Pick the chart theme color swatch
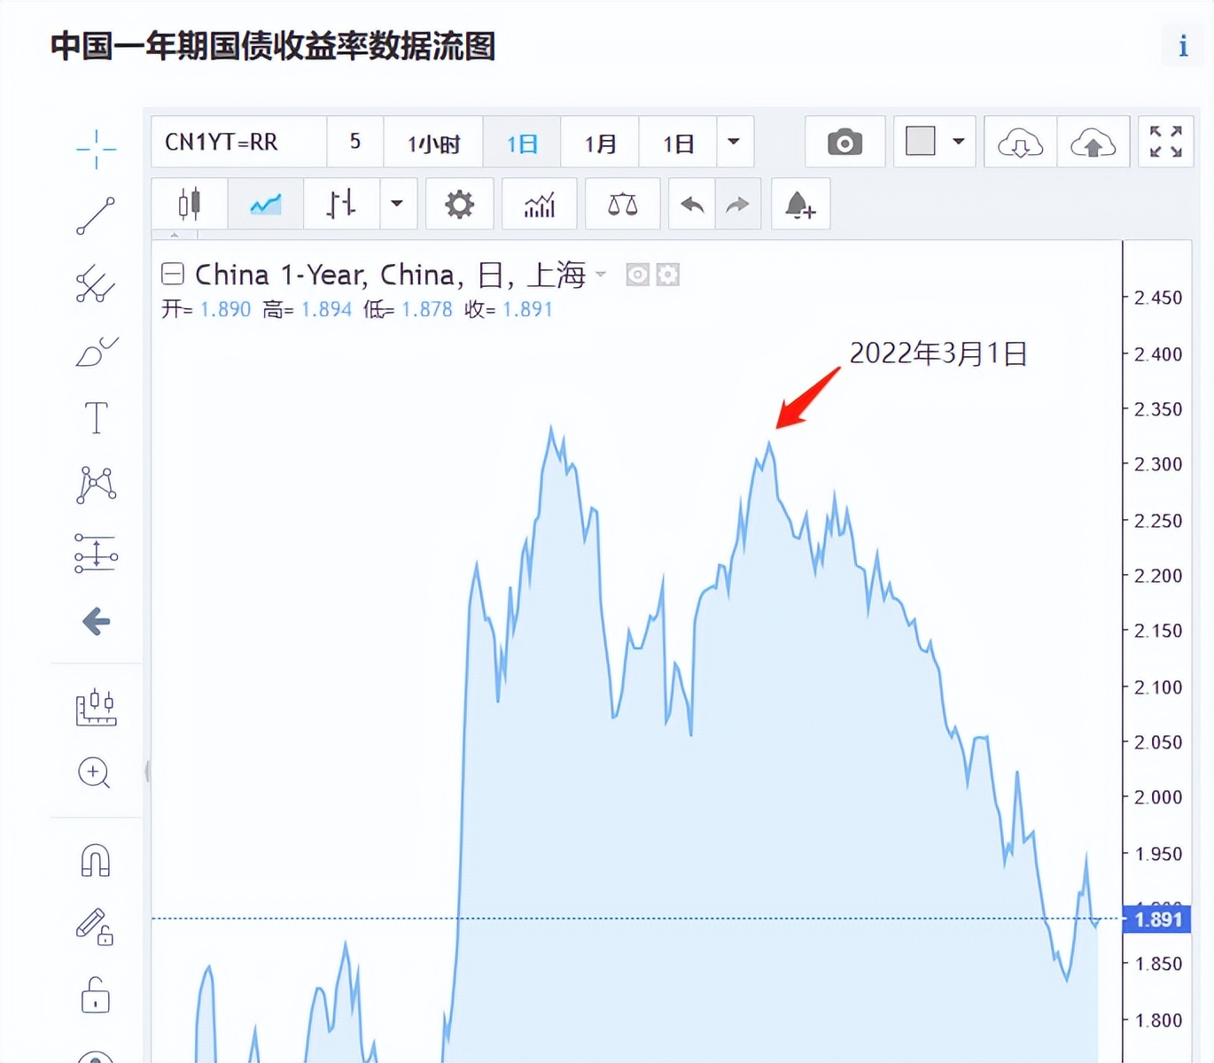 (922, 141)
